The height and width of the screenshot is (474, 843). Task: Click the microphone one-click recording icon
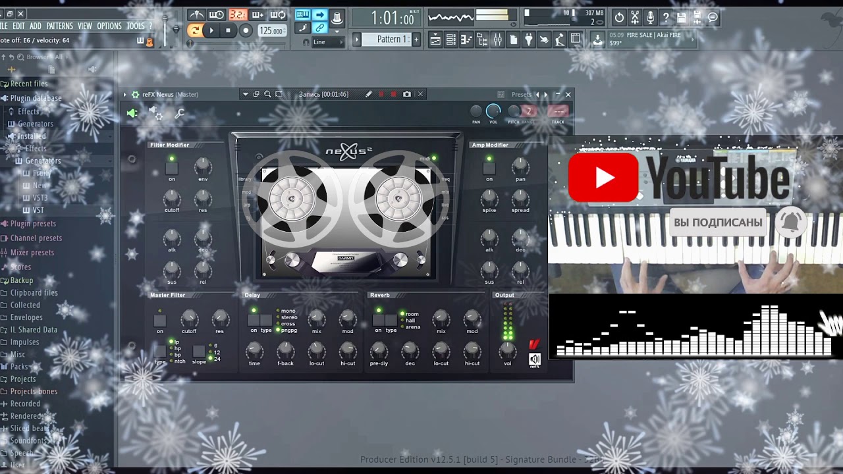651,18
